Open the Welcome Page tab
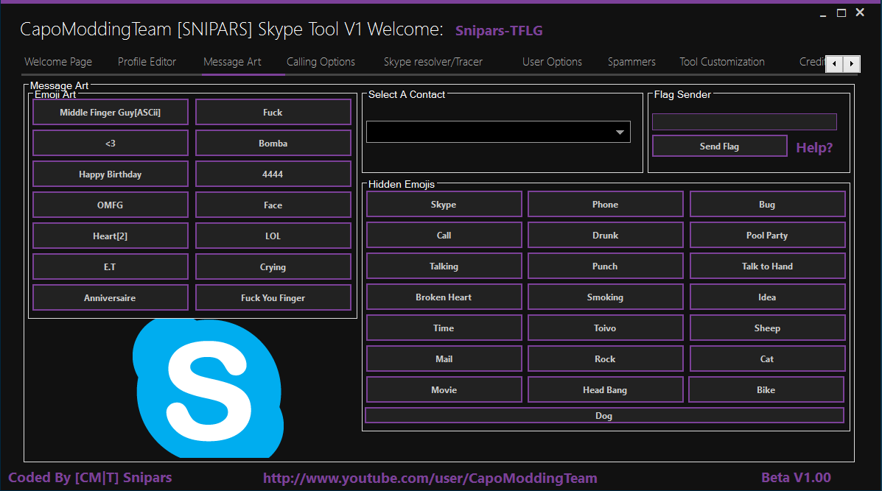Screen dimensions: 882x491 pyautogui.click(x=58, y=62)
